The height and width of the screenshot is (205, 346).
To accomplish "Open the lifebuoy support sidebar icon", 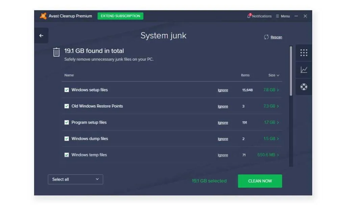I will tap(304, 87).
